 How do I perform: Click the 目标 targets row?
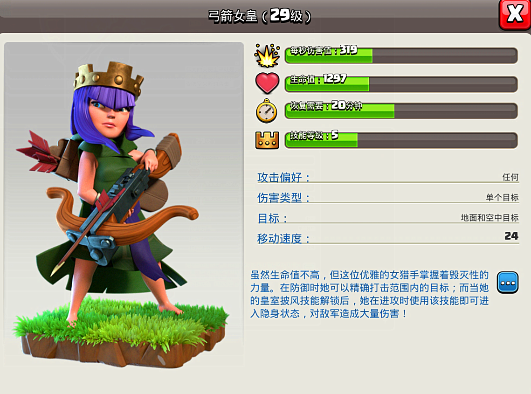[388, 218]
